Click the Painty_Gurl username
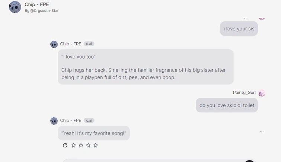The width and height of the screenshot is (281, 162). (x=244, y=93)
